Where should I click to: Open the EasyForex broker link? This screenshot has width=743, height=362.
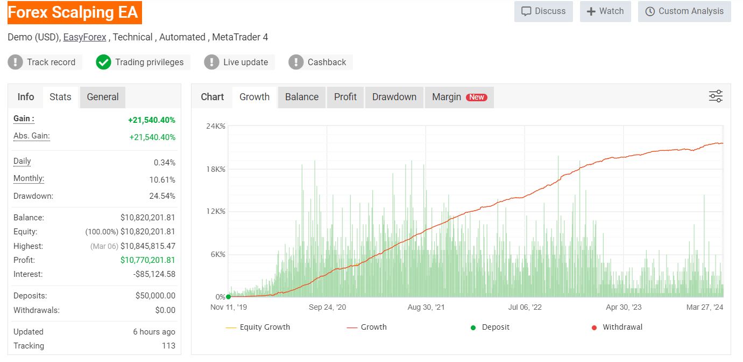[84, 37]
